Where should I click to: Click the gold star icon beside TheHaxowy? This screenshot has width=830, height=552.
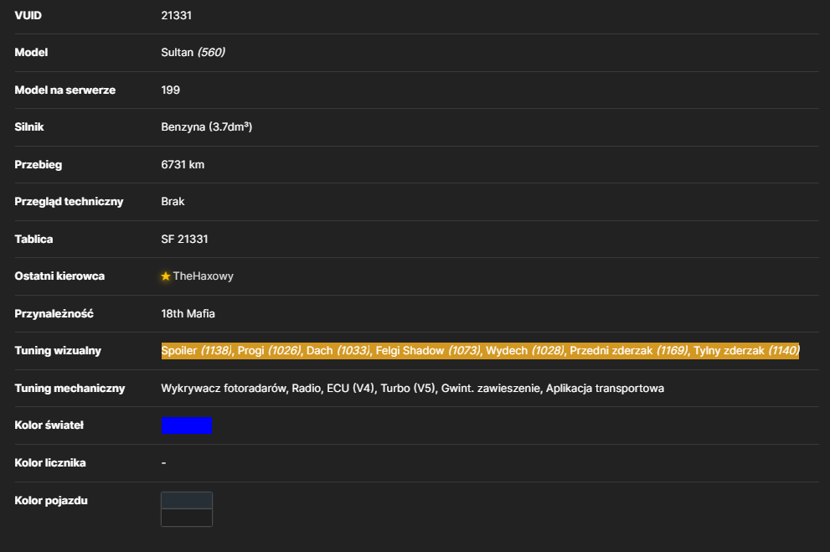tap(166, 276)
